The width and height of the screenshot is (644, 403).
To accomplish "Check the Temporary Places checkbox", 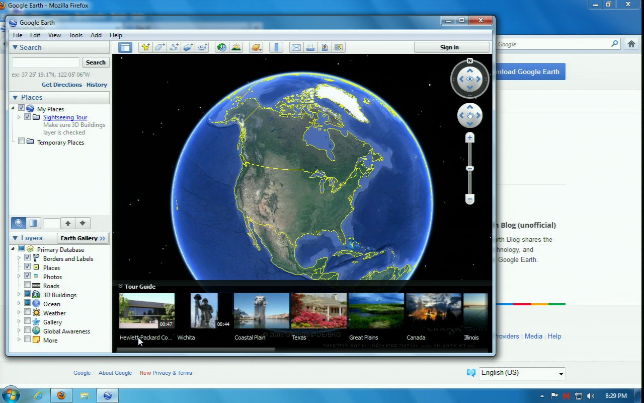I will (21, 142).
